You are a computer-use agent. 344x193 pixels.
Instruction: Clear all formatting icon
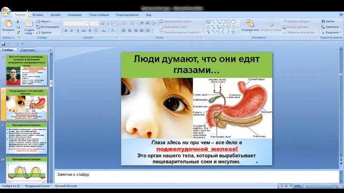tap(115, 24)
